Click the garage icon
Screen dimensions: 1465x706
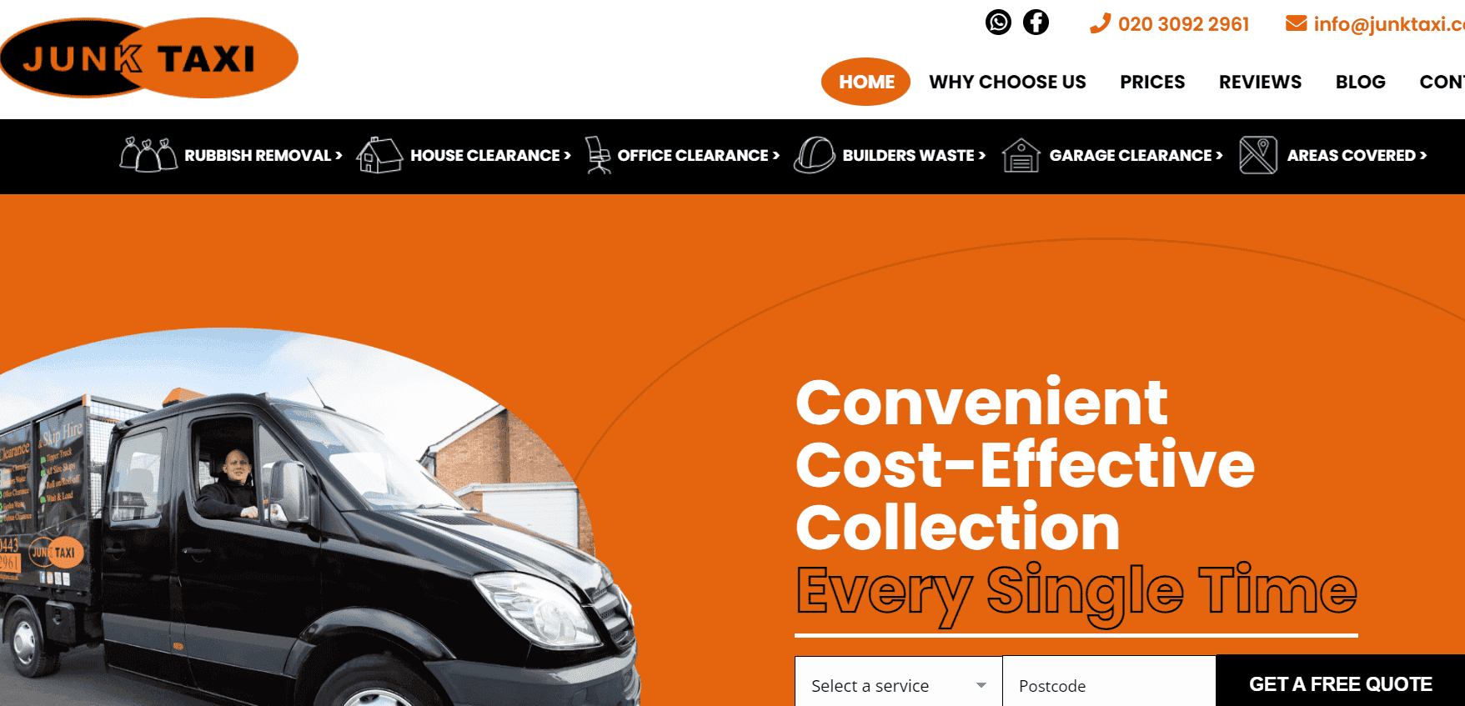click(x=1021, y=155)
